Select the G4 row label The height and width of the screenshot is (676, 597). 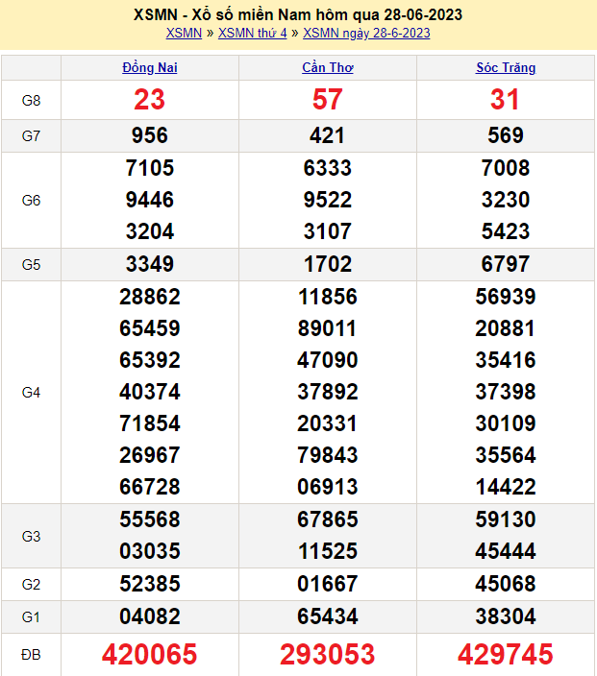pyautogui.click(x=31, y=392)
